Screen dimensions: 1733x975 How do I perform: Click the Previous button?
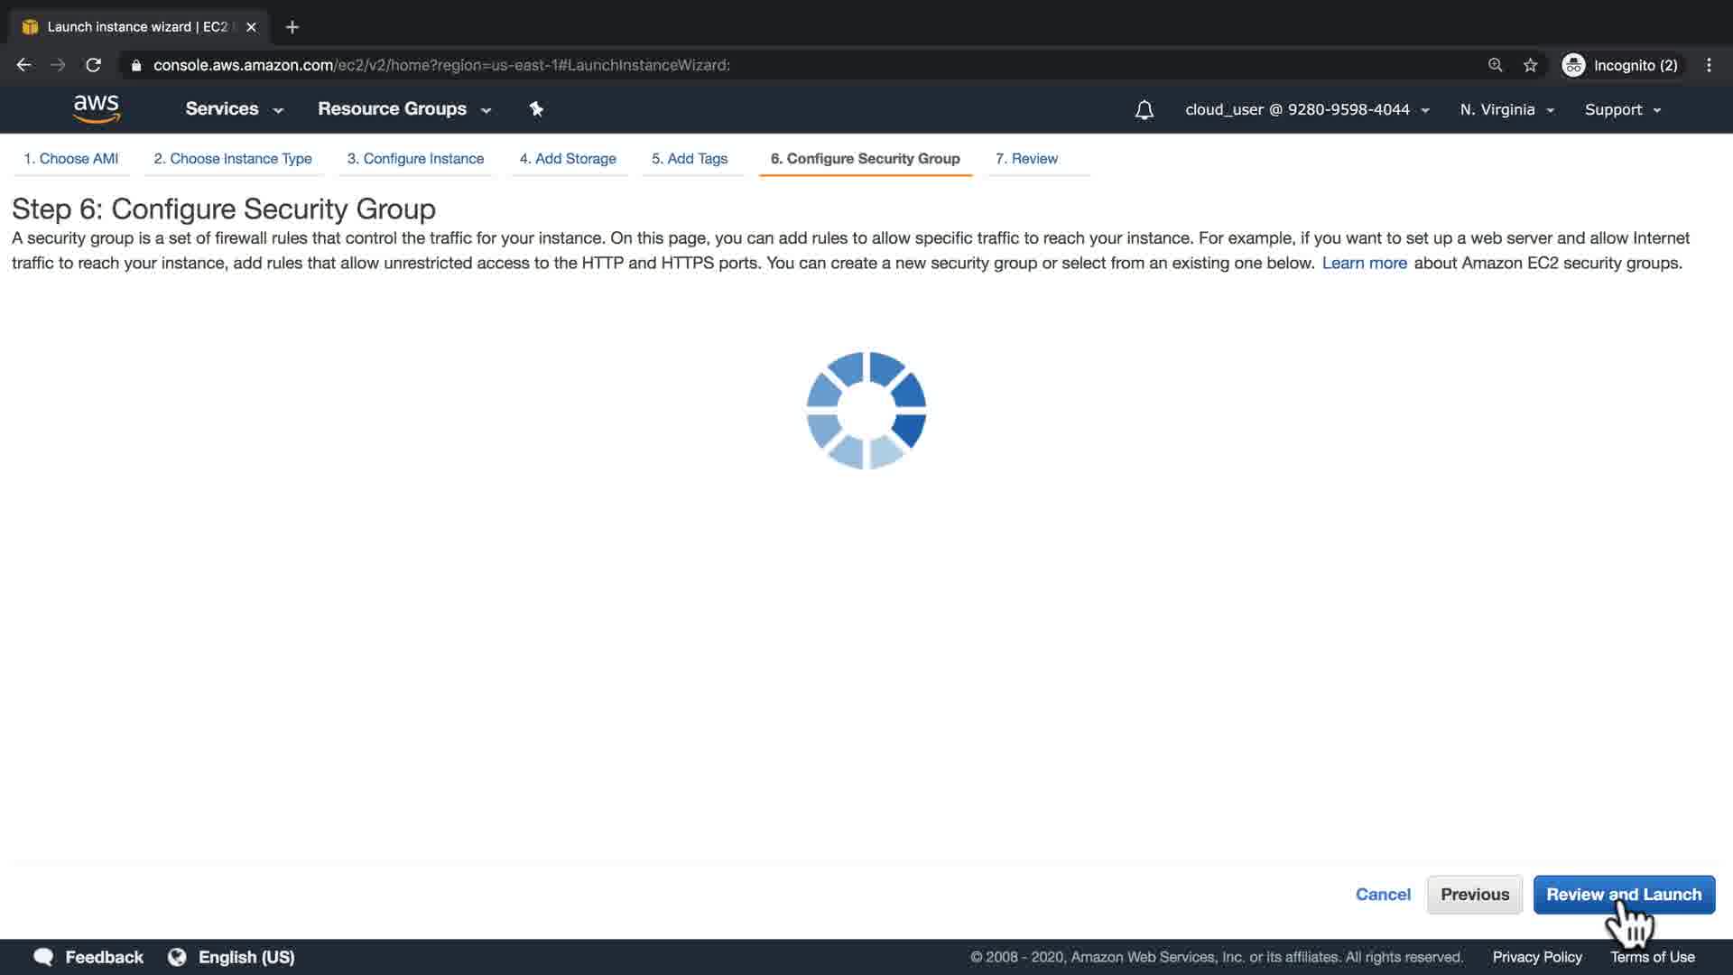coord(1474,894)
